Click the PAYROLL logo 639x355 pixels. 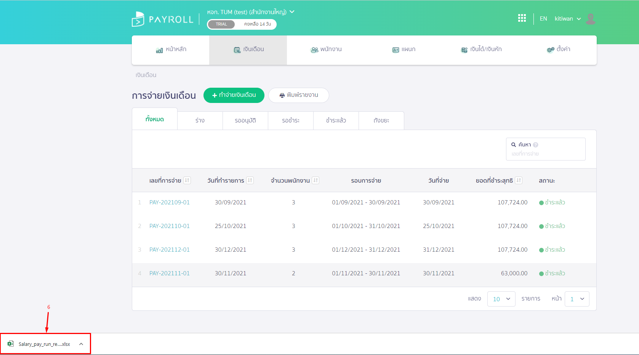(x=162, y=18)
